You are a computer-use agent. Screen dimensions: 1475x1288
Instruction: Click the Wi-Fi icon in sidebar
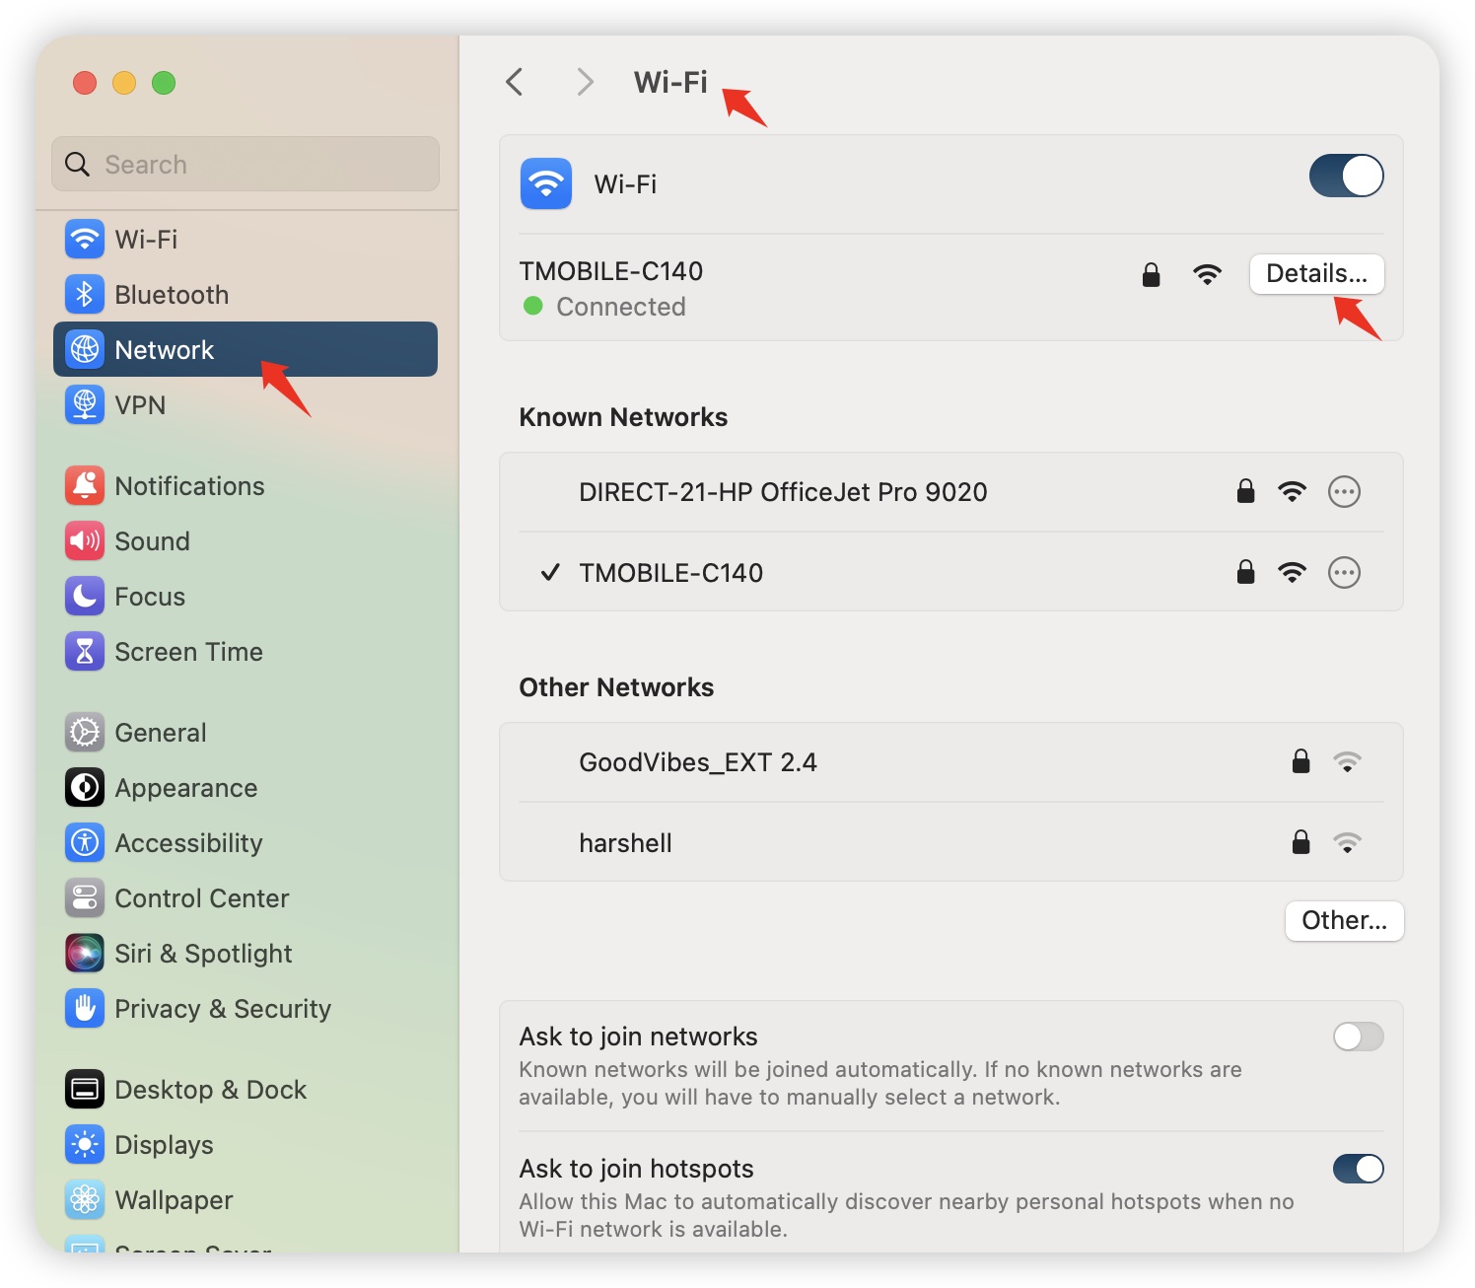click(85, 239)
